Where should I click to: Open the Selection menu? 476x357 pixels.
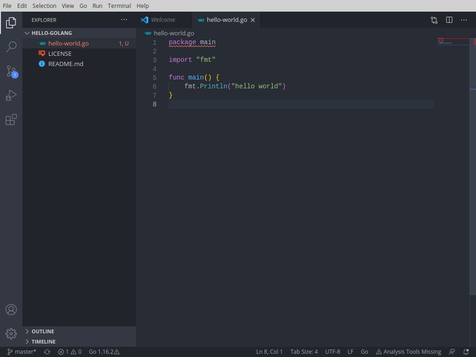[x=44, y=6]
